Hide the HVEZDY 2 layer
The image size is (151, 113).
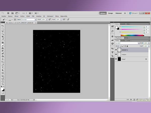tap(116, 50)
